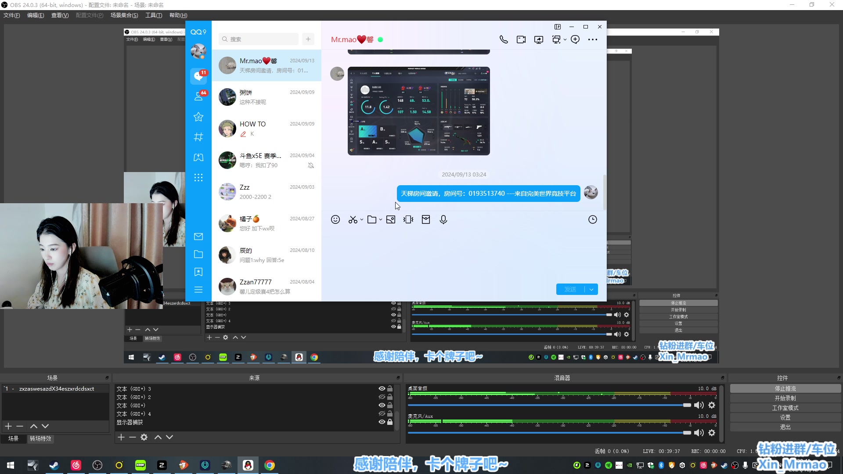The width and height of the screenshot is (843, 474).
Task: Open QQ main menu hamburger icon
Action: 198,290
